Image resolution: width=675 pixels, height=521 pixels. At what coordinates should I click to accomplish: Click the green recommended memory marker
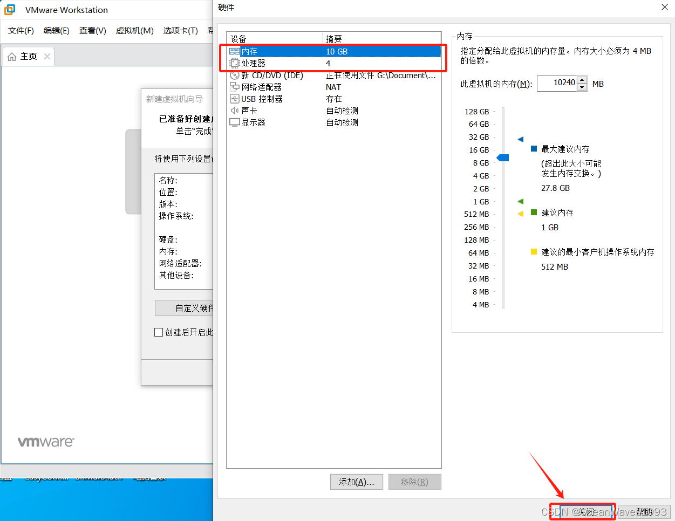pyautogui.click(x=521, y=201)
